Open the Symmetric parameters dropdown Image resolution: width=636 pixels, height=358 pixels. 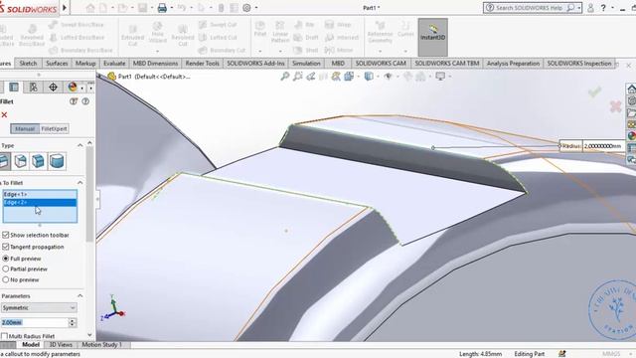tap(39, 307)
